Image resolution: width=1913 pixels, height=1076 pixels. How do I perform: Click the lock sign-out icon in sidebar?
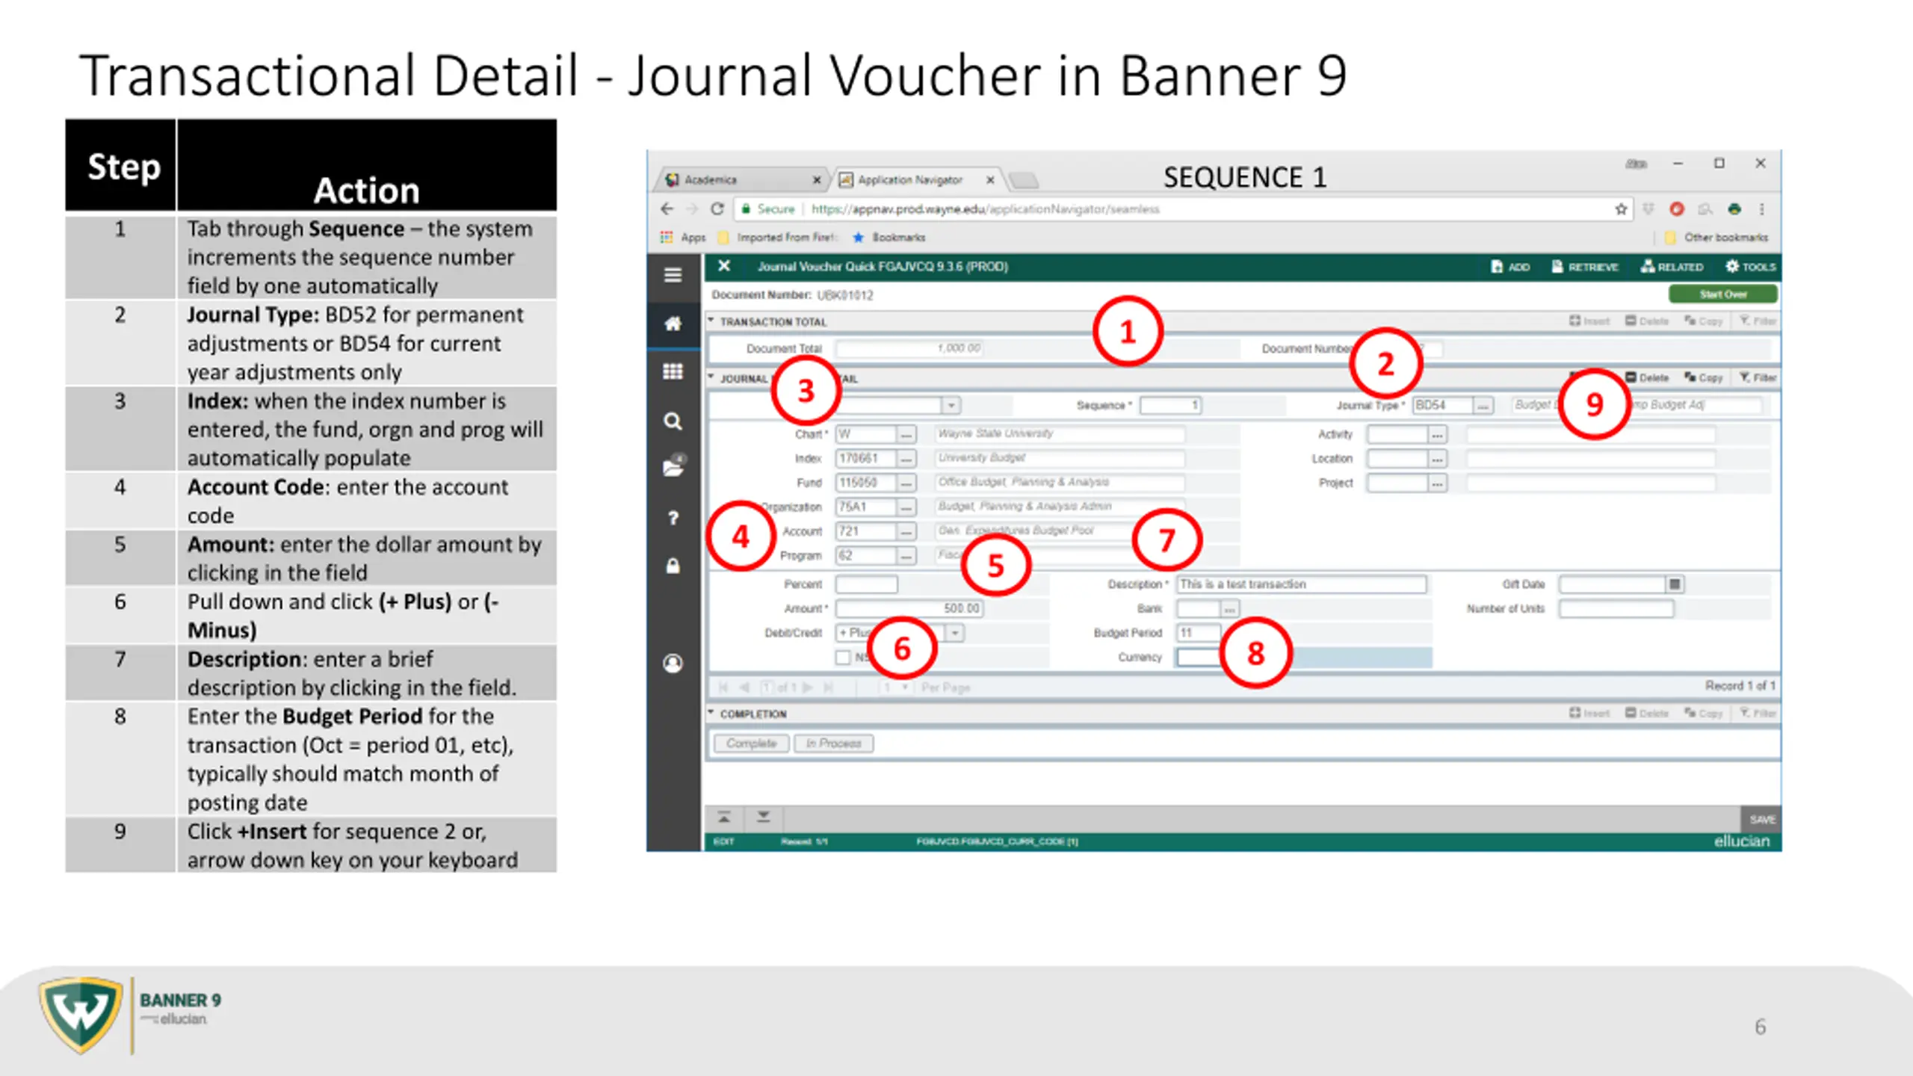(673, 566)
